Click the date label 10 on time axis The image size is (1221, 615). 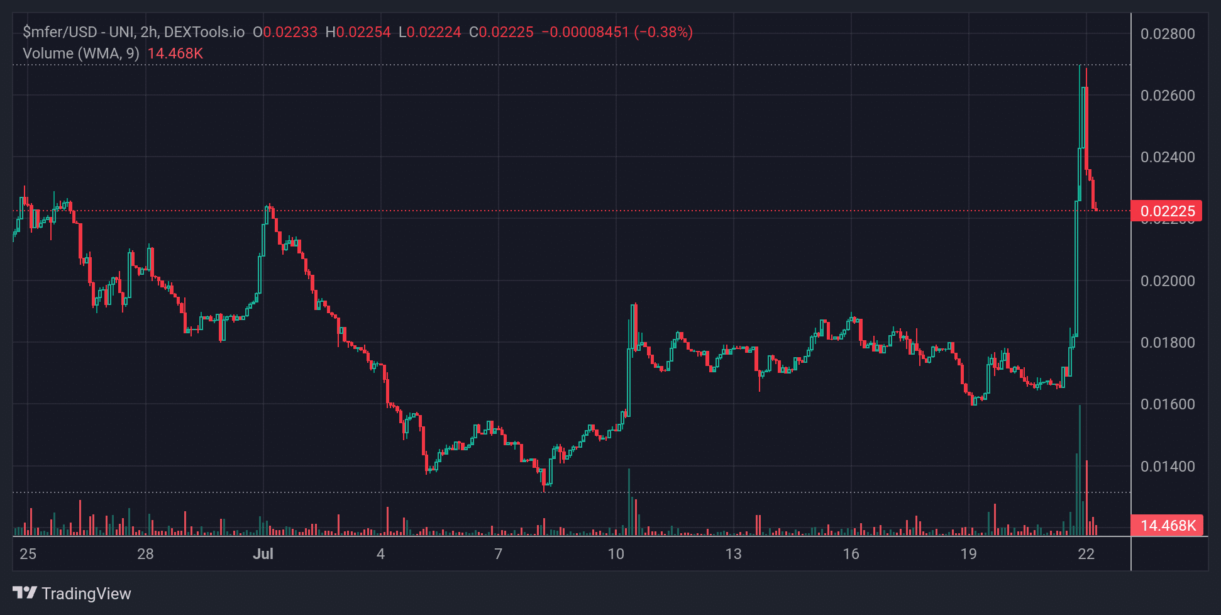coord(616,554)
